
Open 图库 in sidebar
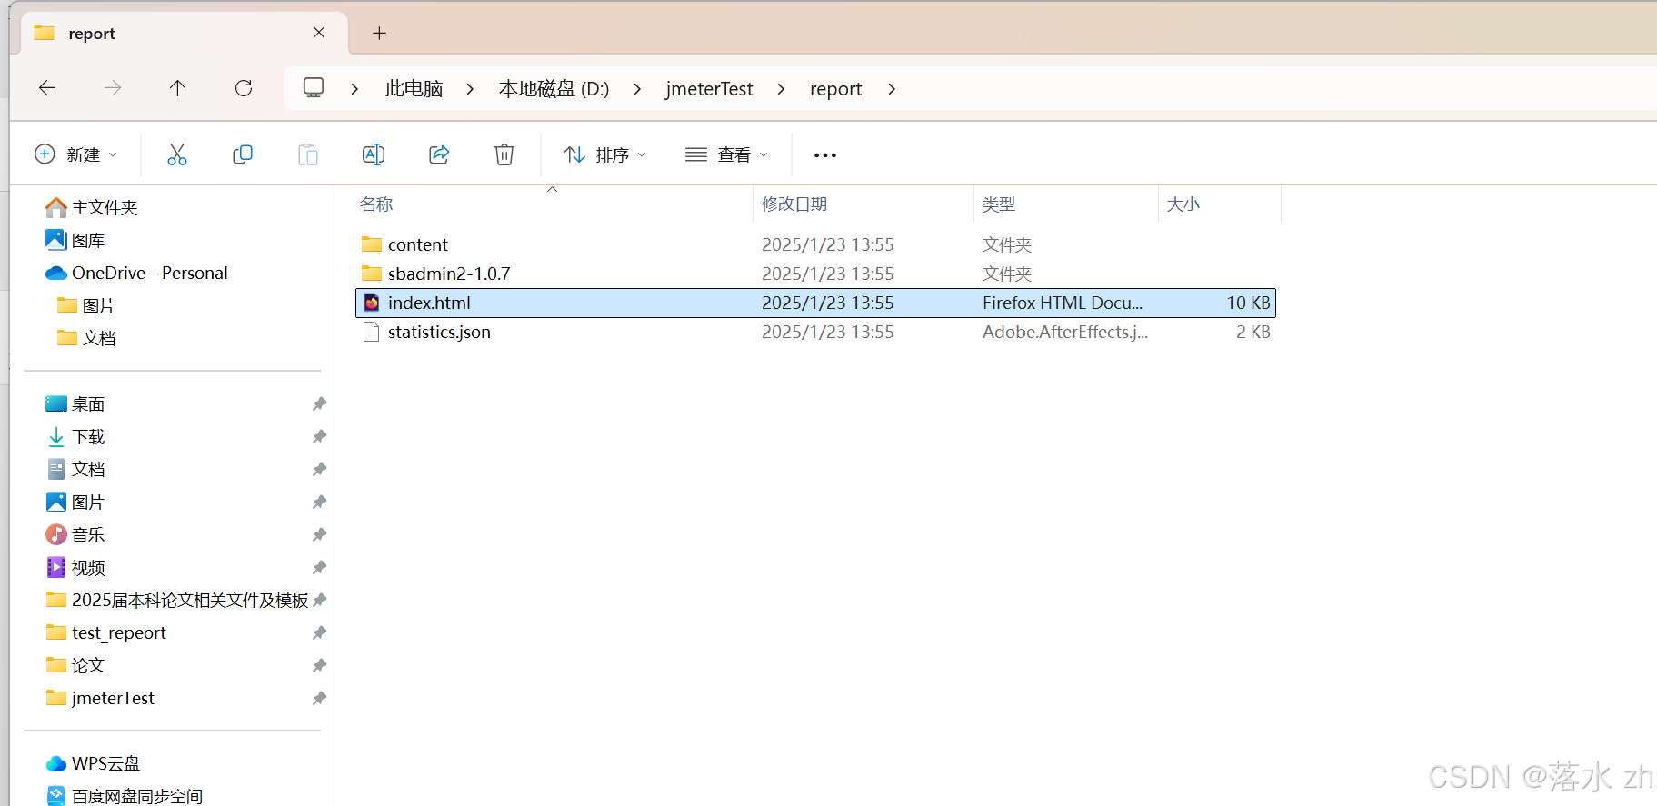tap(88, 241)
